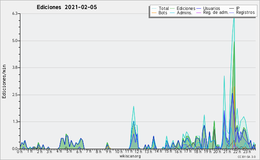Screen dimensions: 260x160
Task: Click the CC BY-SA 3.0 license text
Action: coord(247,157)
